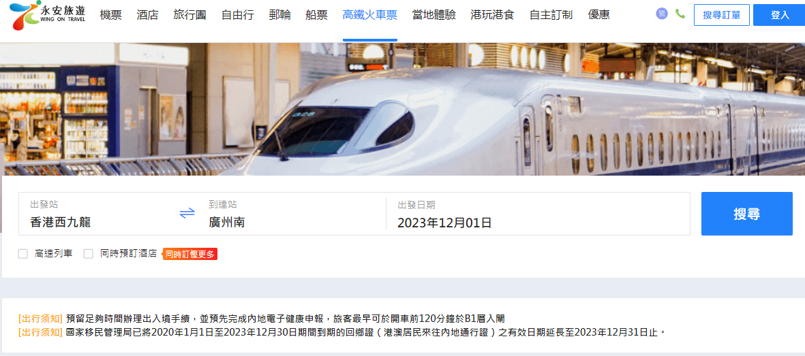Click the 登入 button
Viewport: 805px width, 356px height.
[x=779, y=15]
